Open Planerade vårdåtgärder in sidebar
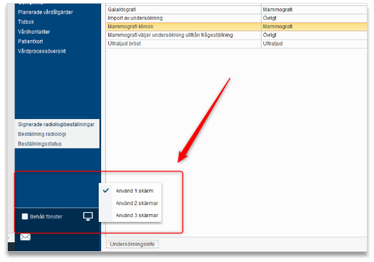Screen dimensions: 374x262 click(x=46, y=12)
